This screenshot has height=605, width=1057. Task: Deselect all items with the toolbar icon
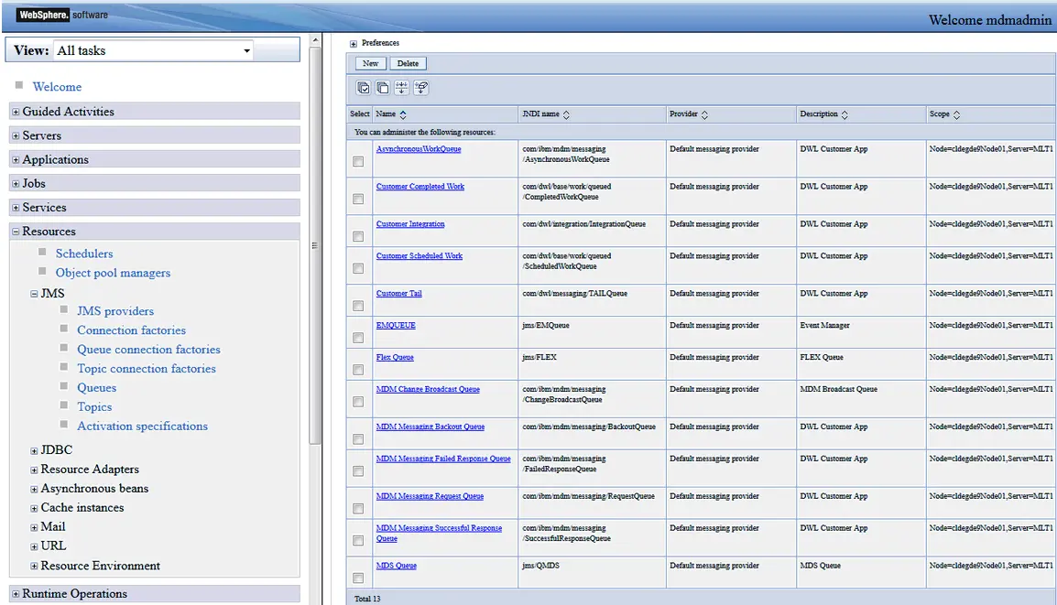point(382,87)
